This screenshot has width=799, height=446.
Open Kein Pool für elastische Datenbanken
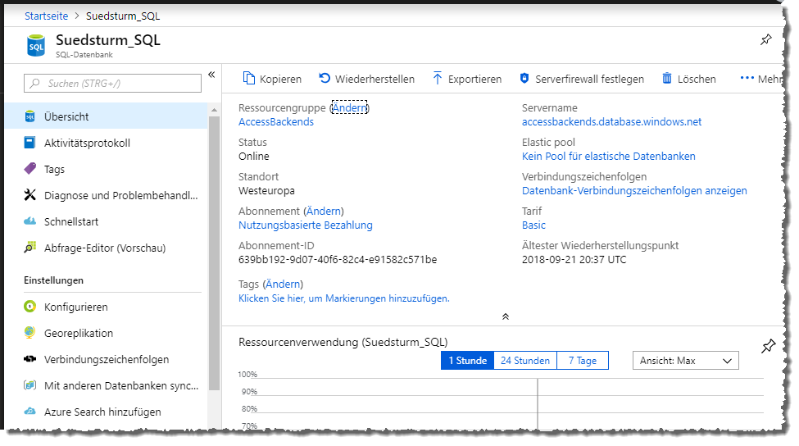608,156
